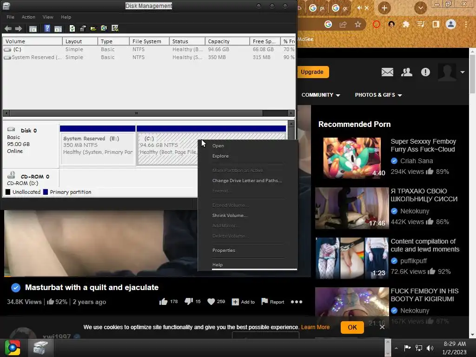Click the share icon in Chrome address bar

point(343,24)
